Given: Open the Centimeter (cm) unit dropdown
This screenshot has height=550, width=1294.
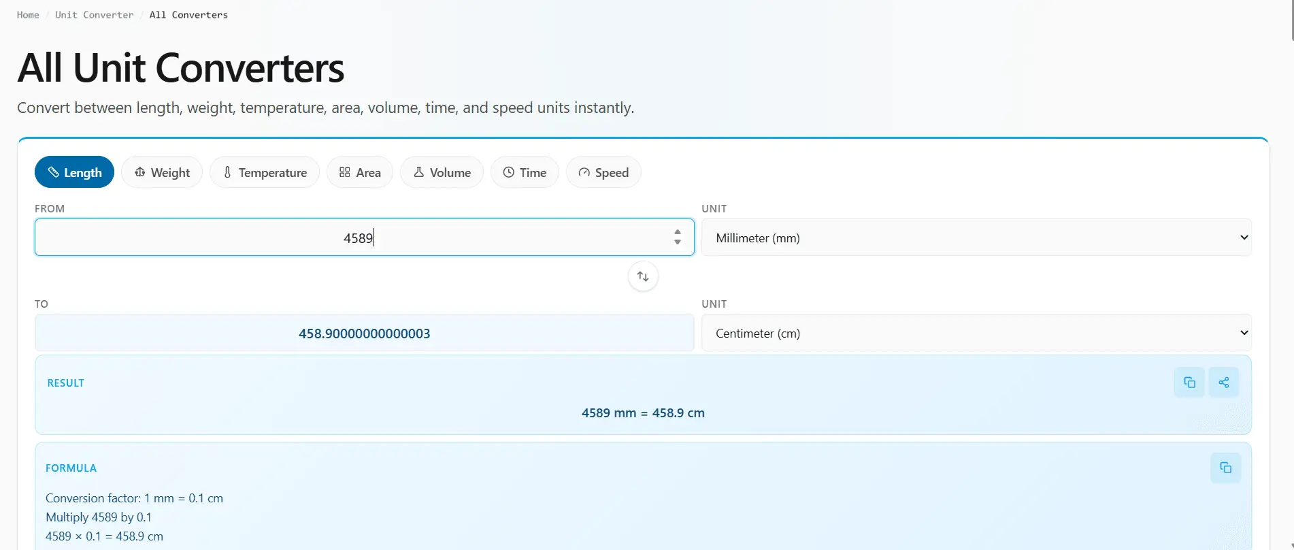Looking at the screenshot, I should click(976, 333).
